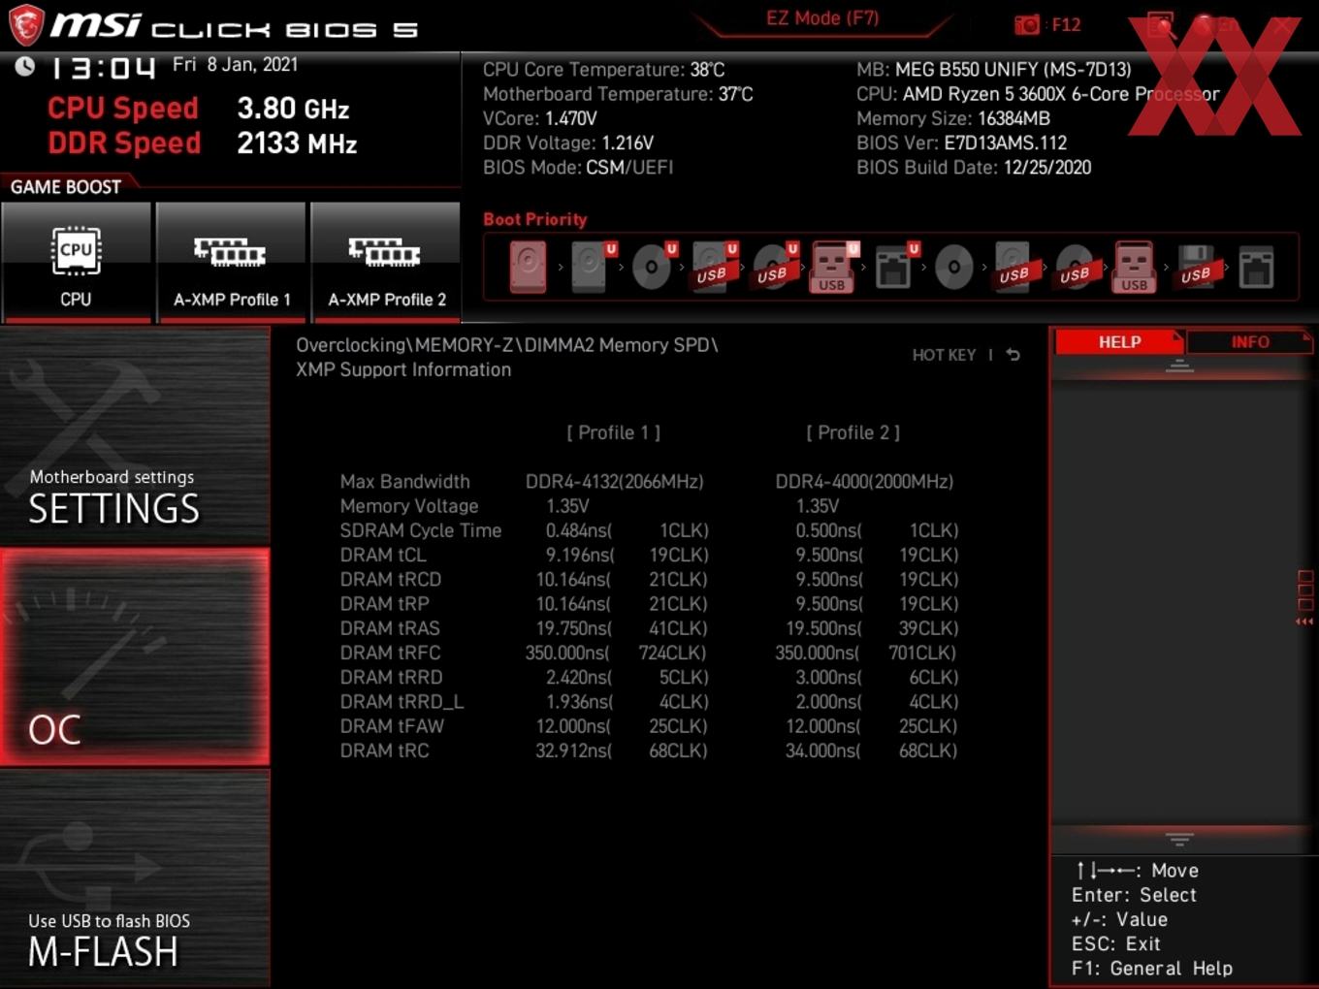Viewport: 1319px width, 989px height.
Task: Click the DDR4-4000(2000MHz) value
Action: [864, 482]
